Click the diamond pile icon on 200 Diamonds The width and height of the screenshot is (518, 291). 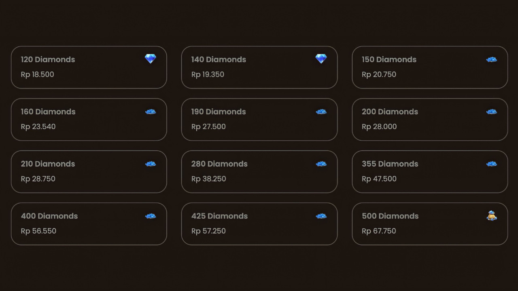pos(492,112)
